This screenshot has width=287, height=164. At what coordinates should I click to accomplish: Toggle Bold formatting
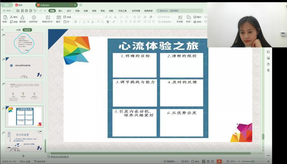75,22
